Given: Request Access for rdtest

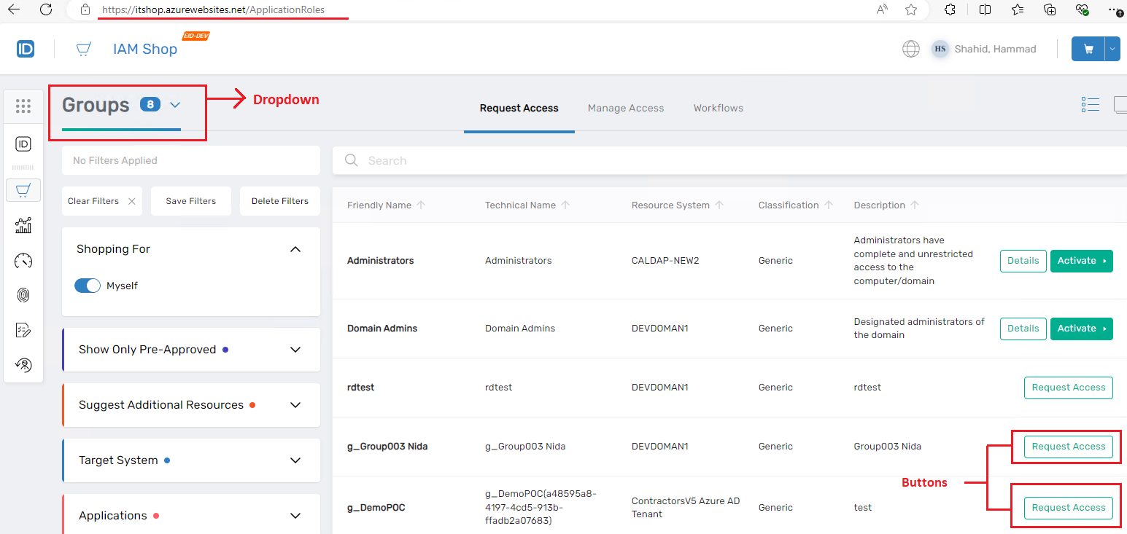Looking at the screenshot, I should [x=1069, y=388].
